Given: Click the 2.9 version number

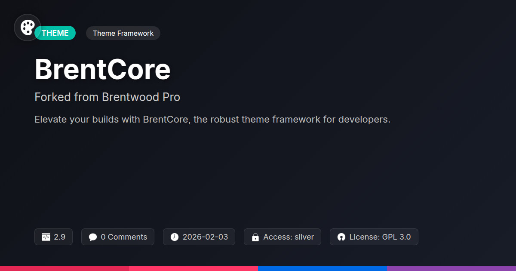Looking at the screenshot, I should point(60,237).
